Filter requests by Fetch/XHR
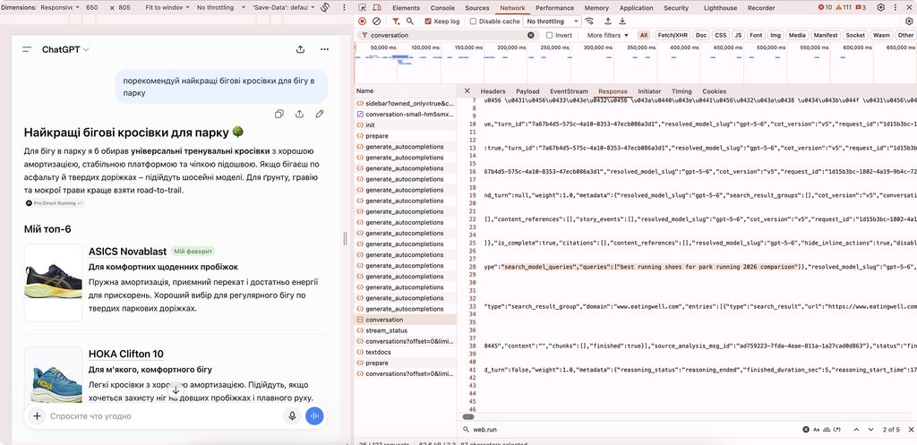This screenshot has width=917, height=445. point(673,35)
